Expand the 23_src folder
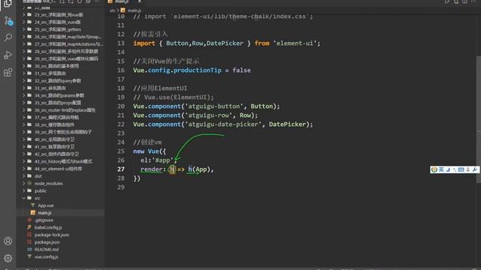This screenshot has height=270, width=481. 59,15
